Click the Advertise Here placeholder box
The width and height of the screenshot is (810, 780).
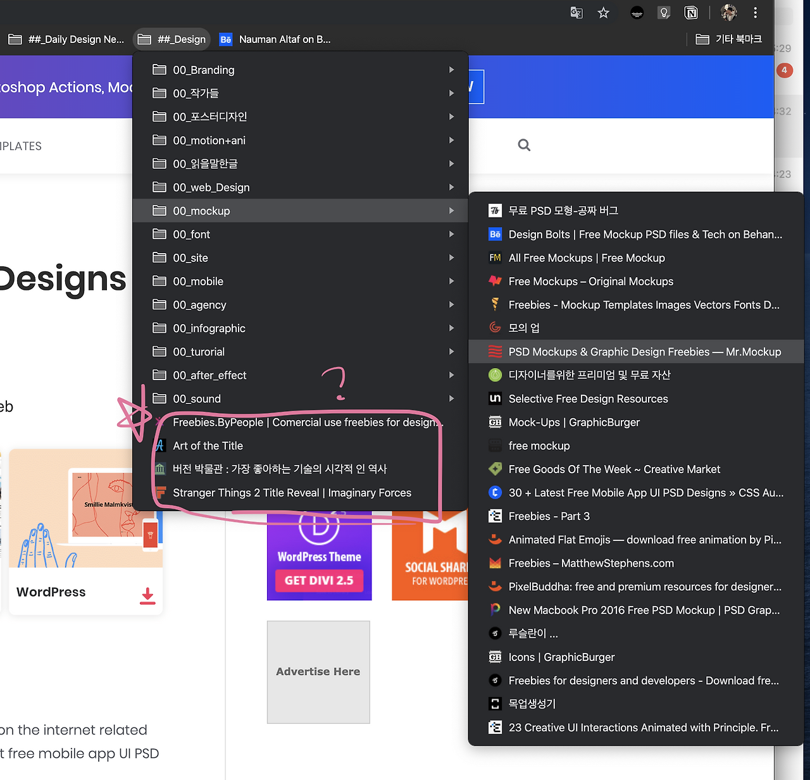(x=318, y=672)
